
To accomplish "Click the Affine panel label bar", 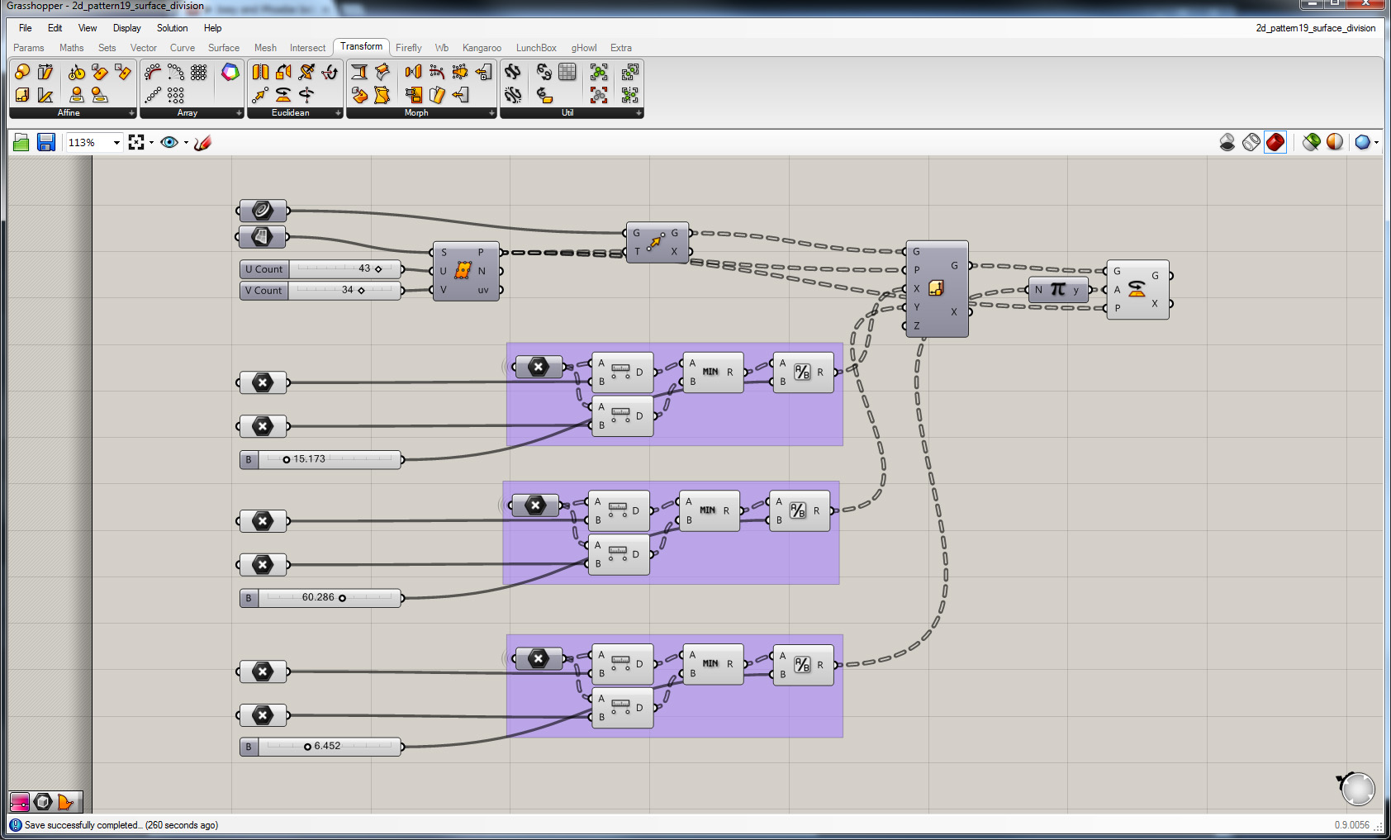I will pyautogui.click(x=69, y=113).
